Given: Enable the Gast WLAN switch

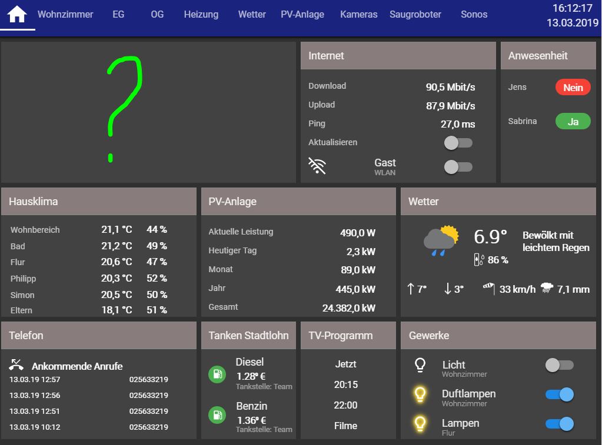Looking at the screenshot, I should click(458, 167).
